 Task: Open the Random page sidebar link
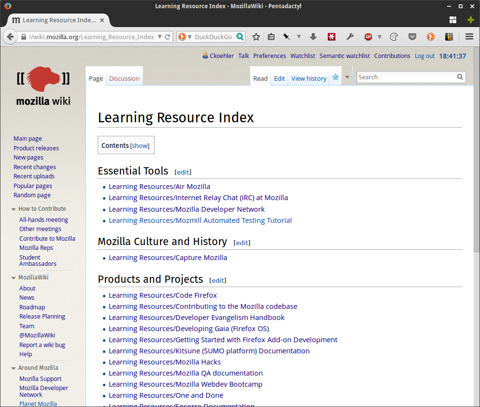[x=32, y=195]
